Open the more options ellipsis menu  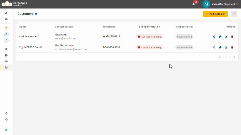(x=234, y=14)
